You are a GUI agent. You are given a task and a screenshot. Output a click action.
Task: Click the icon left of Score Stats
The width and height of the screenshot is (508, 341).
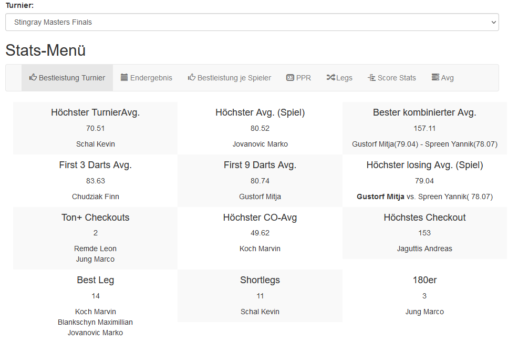click(x=371, y=77)
